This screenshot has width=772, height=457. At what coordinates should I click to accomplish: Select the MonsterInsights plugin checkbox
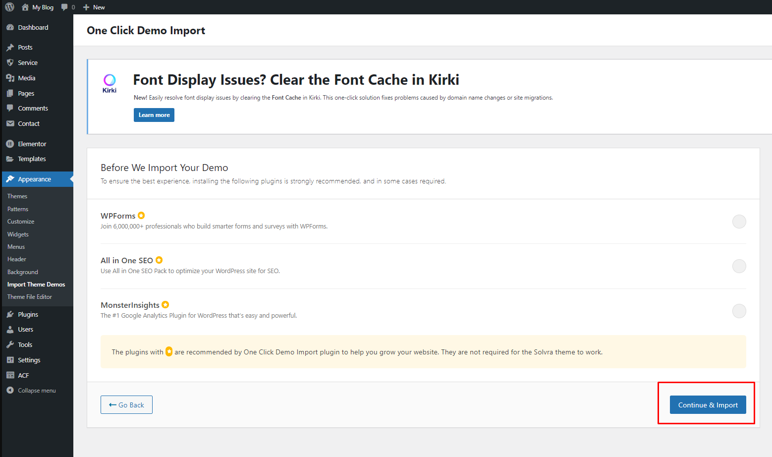point(739,311)
